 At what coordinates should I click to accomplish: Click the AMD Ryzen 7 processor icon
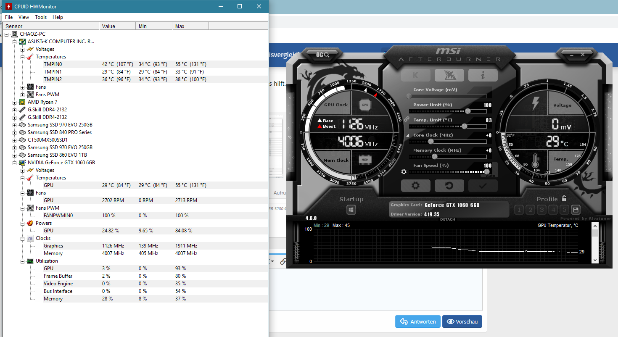22,102
